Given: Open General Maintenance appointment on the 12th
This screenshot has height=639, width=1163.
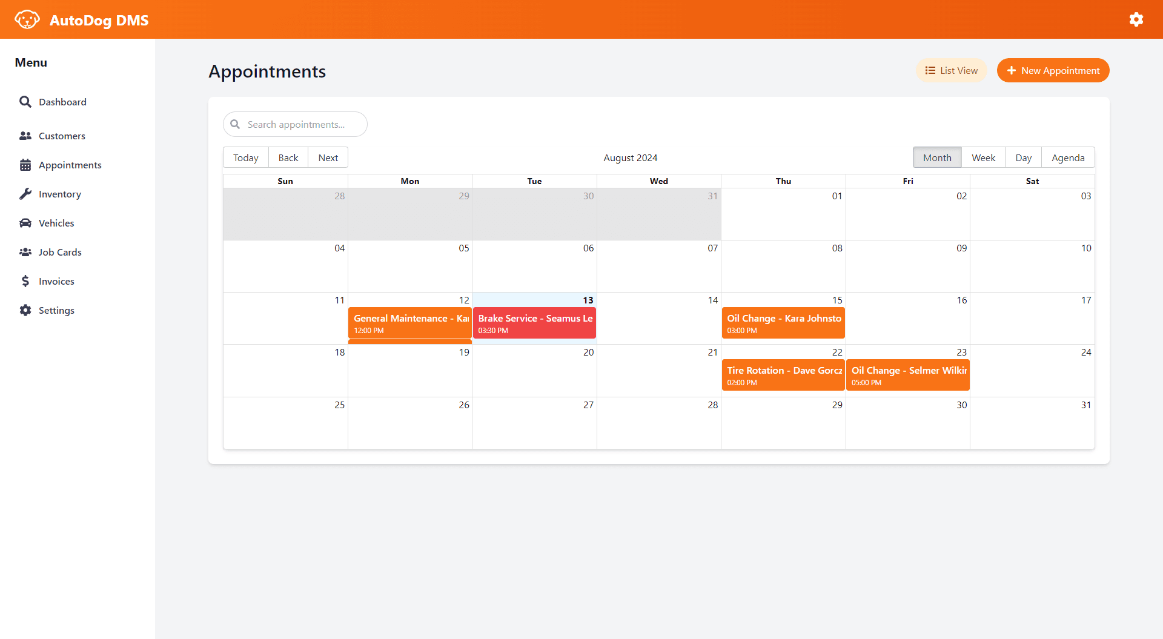Looking at the screenshot, I should coord(410,323).
